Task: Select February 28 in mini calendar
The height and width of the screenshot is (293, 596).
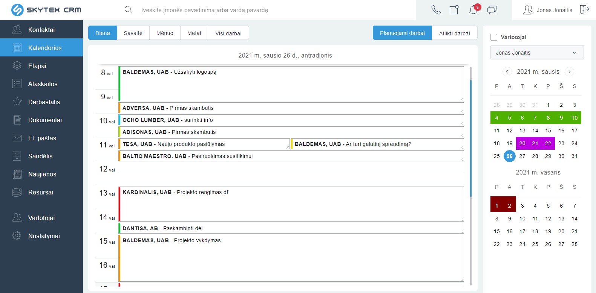Action: pos(575,244)
